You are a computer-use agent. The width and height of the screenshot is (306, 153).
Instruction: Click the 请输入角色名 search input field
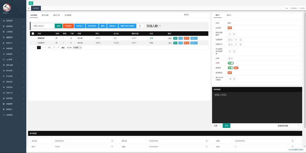pos(43,26)
